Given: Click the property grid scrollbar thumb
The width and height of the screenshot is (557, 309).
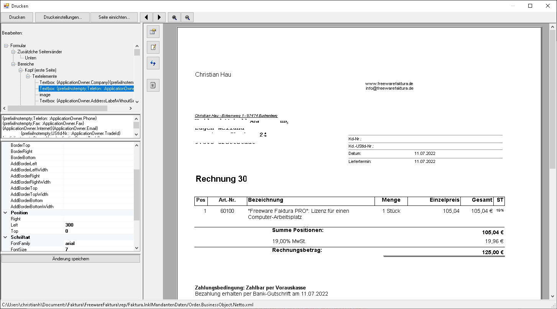Looking at the screenshot, I should 137,195.
